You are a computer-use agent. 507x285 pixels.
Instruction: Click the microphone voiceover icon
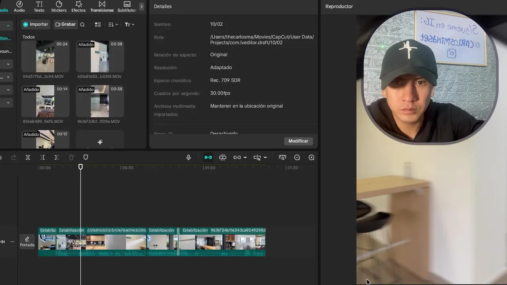point(189,158)
